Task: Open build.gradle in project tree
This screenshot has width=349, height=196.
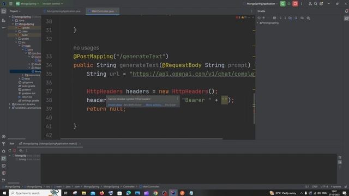Action: (x=27, y=86)
